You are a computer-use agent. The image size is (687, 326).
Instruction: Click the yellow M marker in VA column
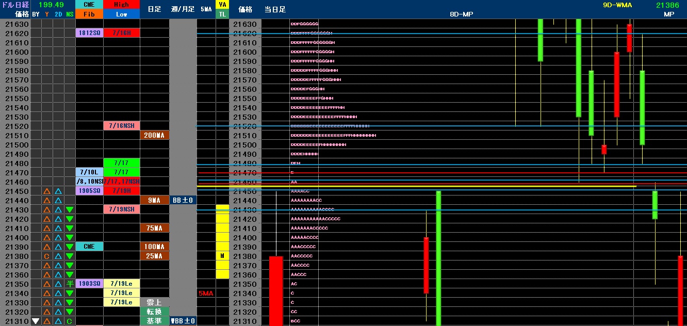tap(222, 256)
